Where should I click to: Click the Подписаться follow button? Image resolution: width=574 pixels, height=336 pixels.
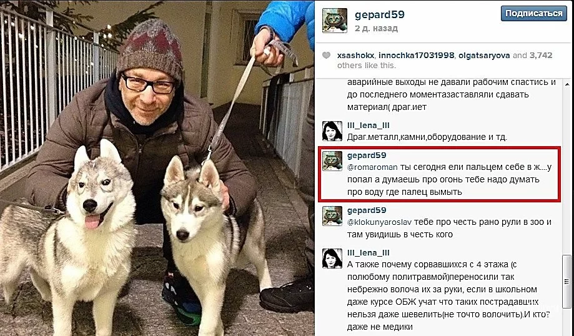click(534, 14)
